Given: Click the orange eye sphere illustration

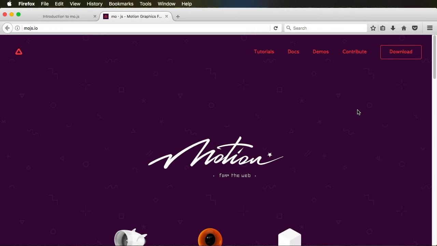Looking at the screenshot, I should click(x=210, y=237).
